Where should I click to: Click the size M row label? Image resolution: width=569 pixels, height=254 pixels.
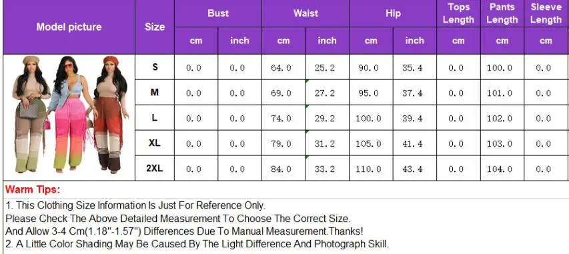(x=155, y=93)
